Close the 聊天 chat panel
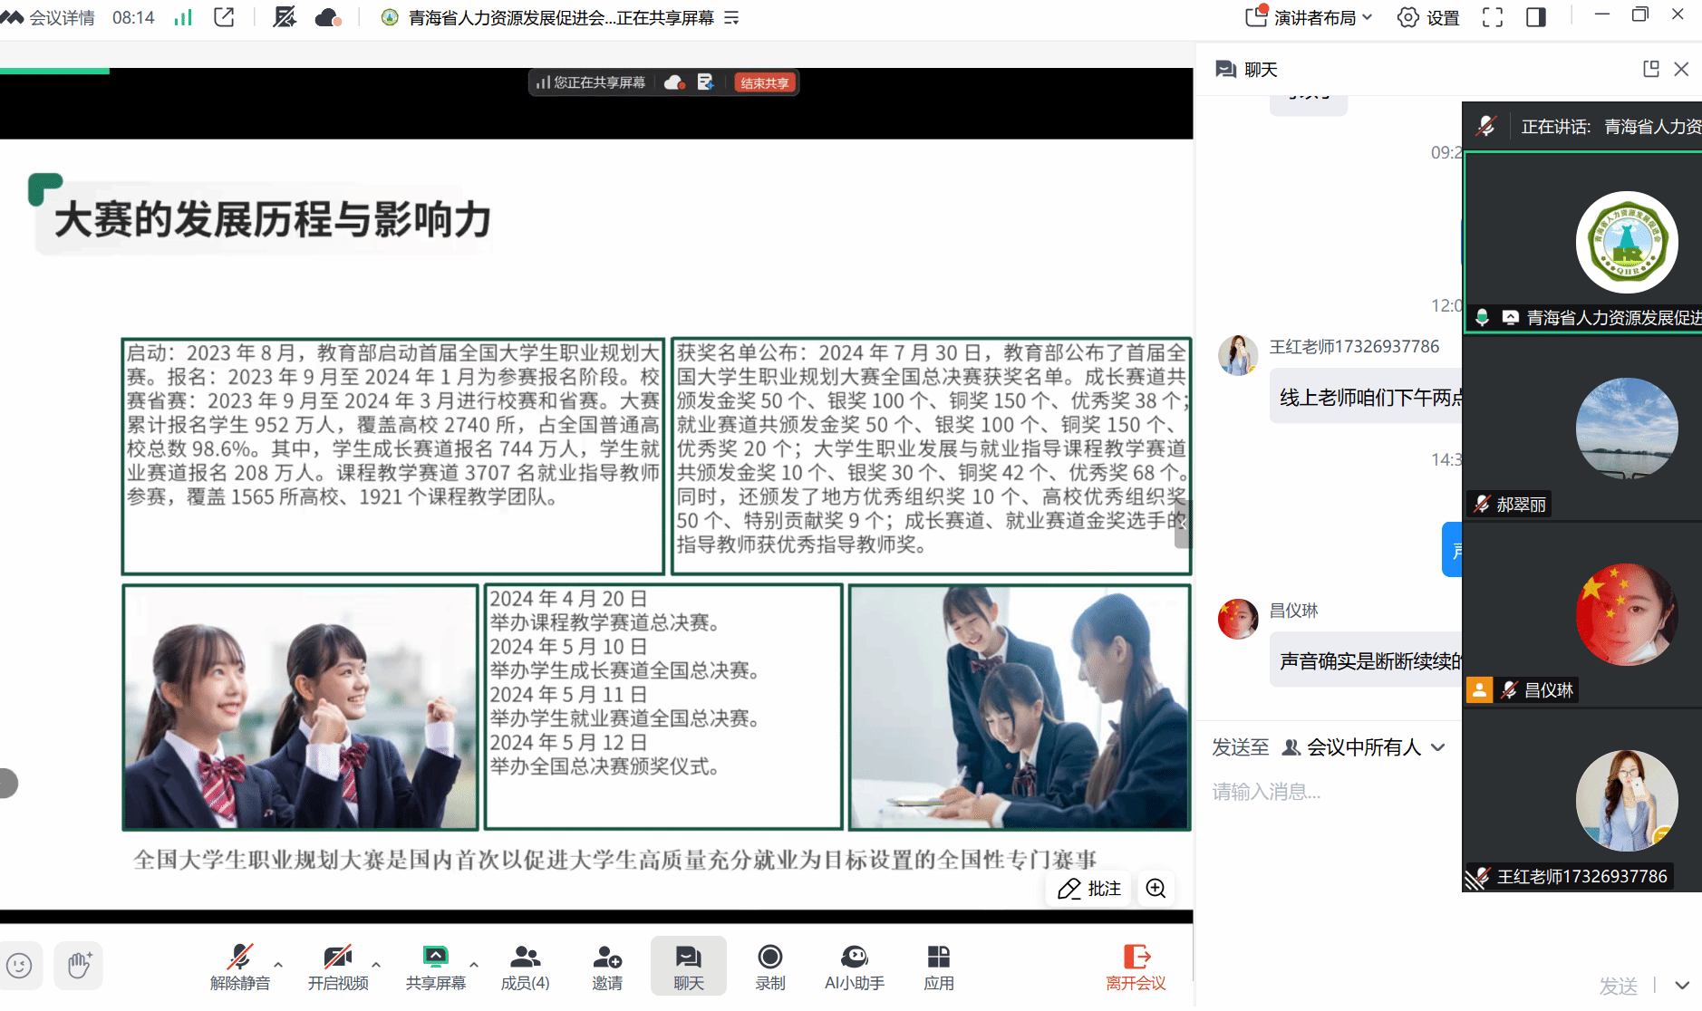1702x1011 pixels. 1681,69
